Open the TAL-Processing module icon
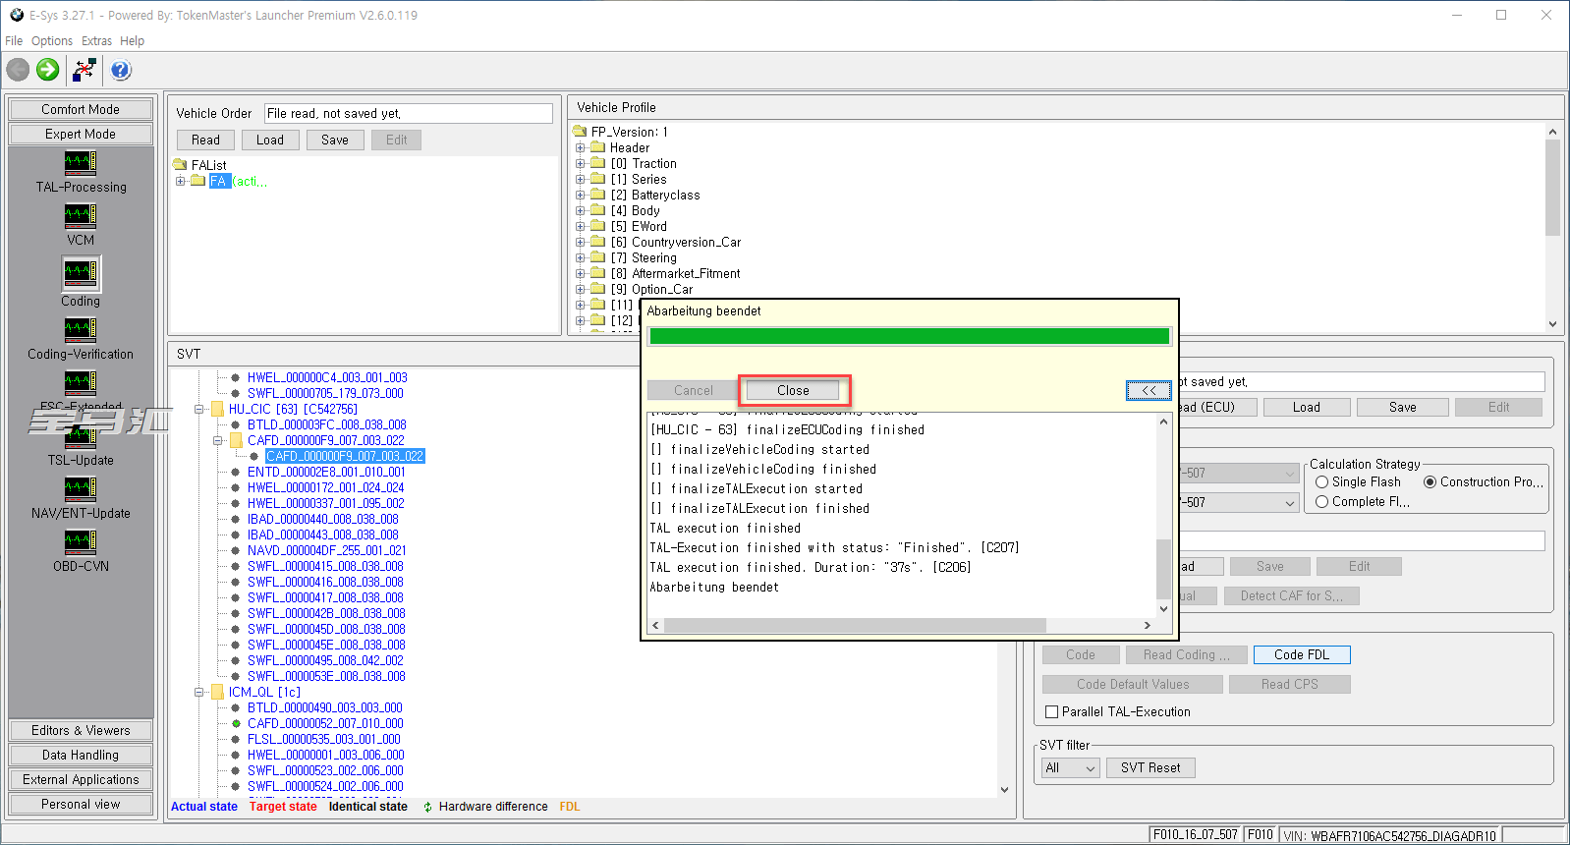The image size is (1570, 845). click(x=81, y=162)
